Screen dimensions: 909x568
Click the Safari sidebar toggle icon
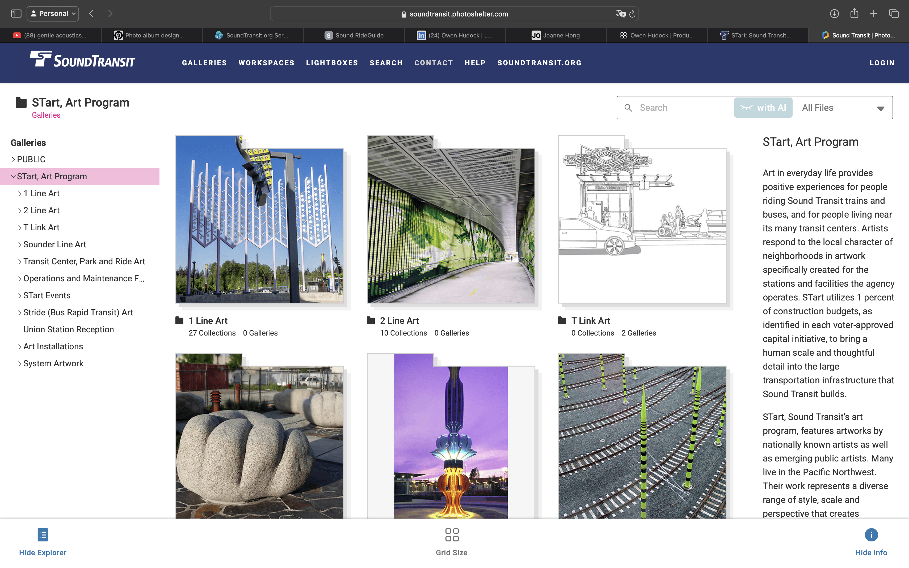tap(16, 14)
